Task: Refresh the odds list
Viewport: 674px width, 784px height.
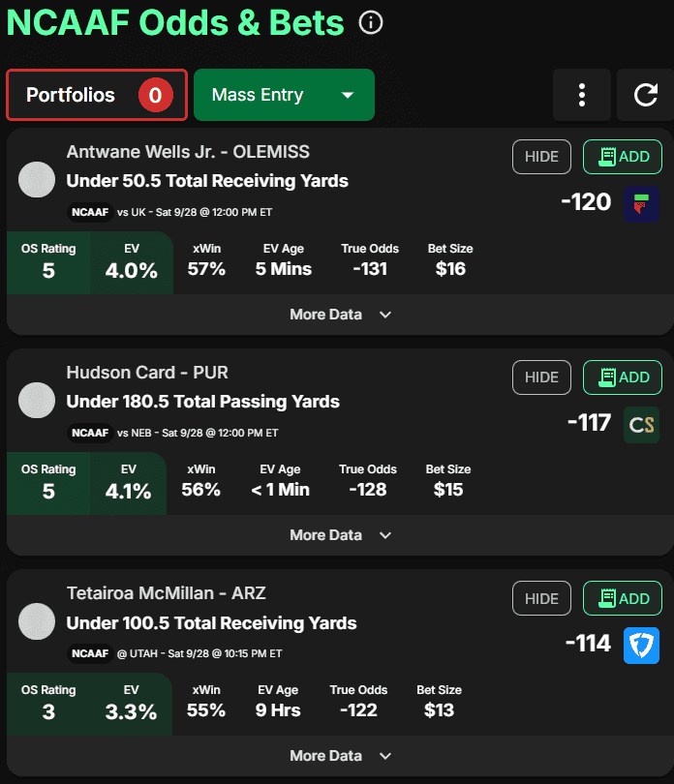Action: pyautogui.click(x=645, y=95)
